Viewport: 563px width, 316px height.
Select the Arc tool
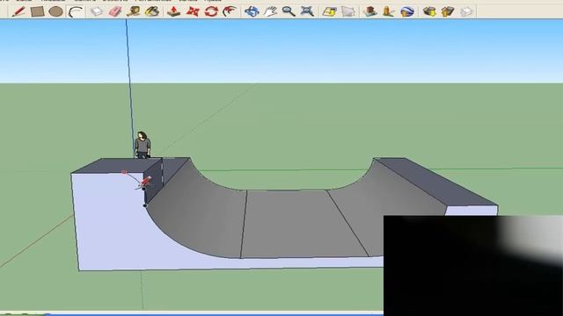76,11
